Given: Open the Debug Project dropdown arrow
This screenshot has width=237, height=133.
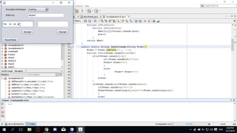Looking at the screenshot, I should [93, 11].
